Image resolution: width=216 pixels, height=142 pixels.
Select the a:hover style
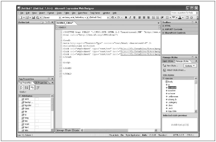coord(172,94)
